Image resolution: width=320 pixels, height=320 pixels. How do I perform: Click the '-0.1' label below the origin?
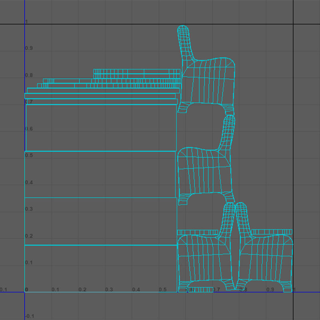click(x=29, y=316)
